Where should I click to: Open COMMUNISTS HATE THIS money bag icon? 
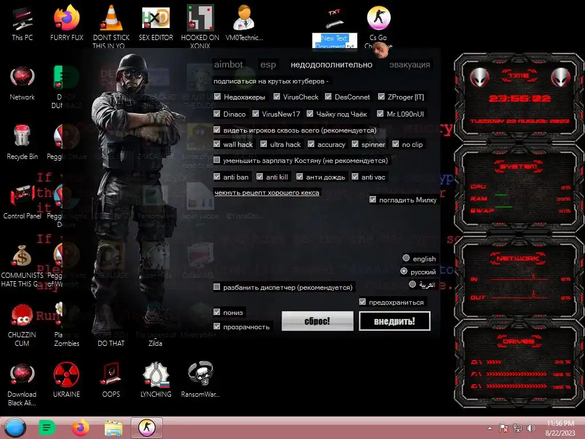22,265
